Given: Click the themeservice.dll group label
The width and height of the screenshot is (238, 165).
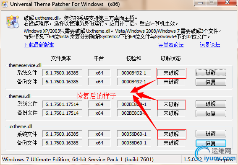Looking at the screenshot, I should [x=25, y=65].
